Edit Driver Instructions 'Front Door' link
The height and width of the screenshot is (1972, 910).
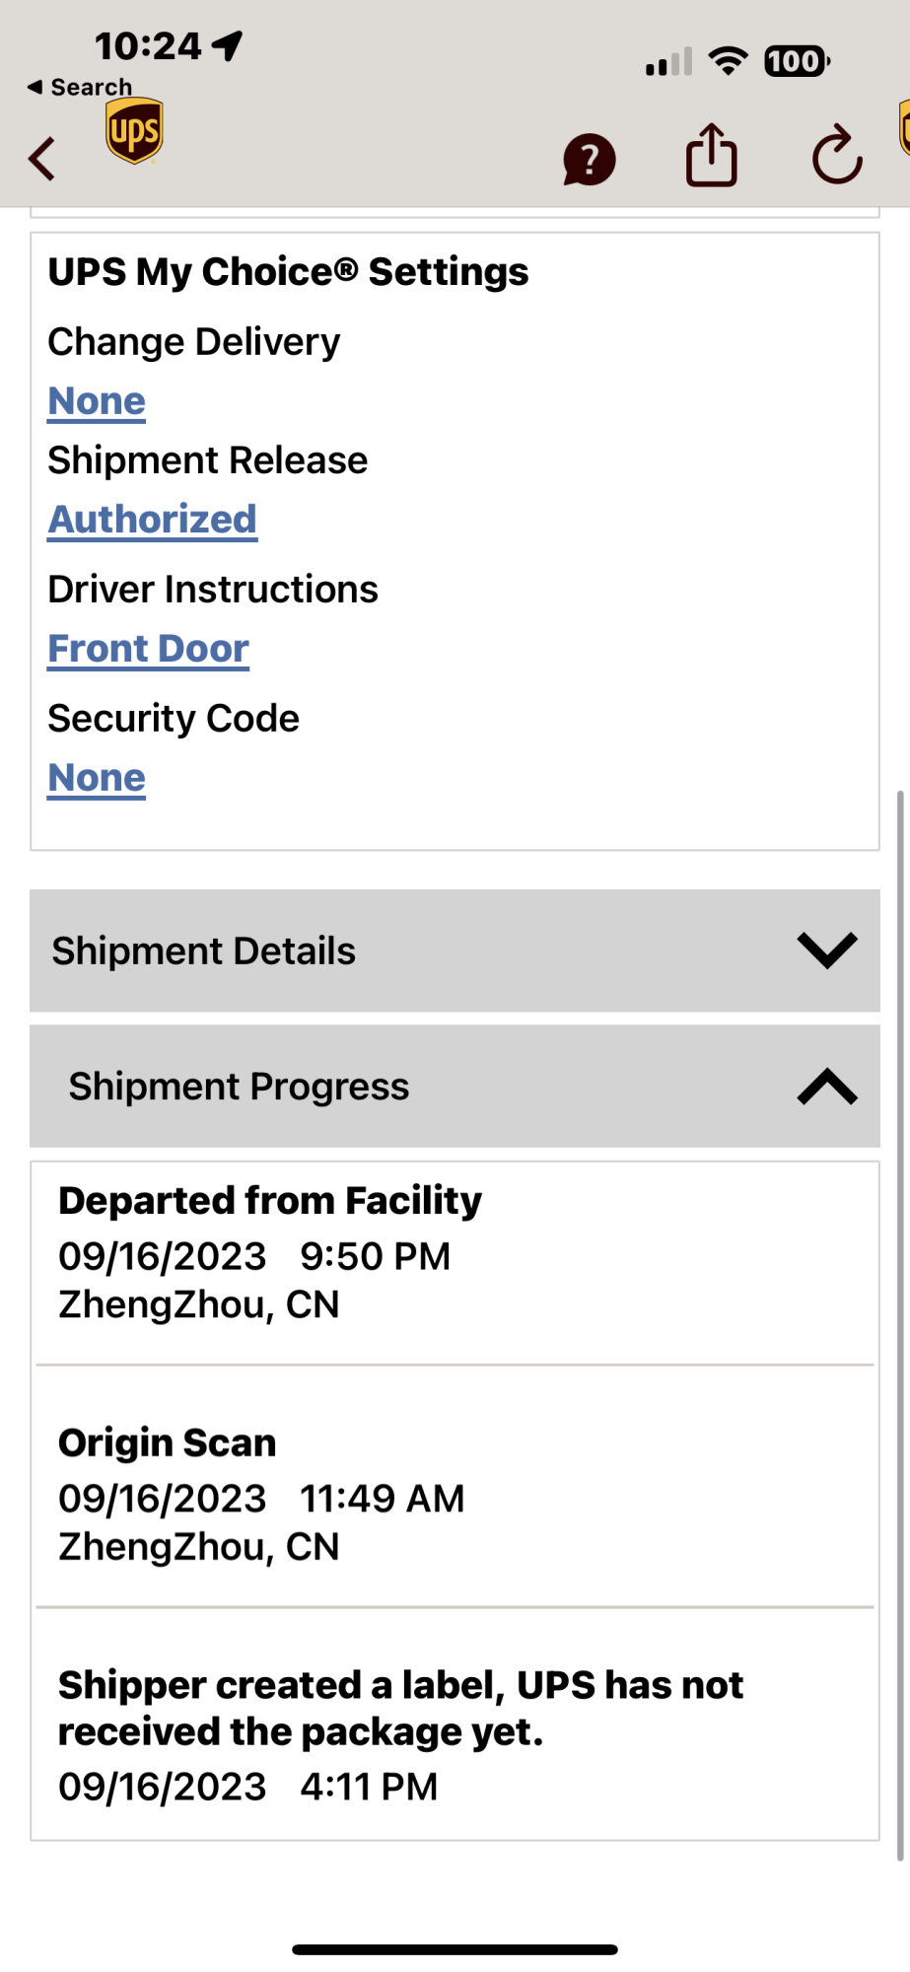click(148, 649)
